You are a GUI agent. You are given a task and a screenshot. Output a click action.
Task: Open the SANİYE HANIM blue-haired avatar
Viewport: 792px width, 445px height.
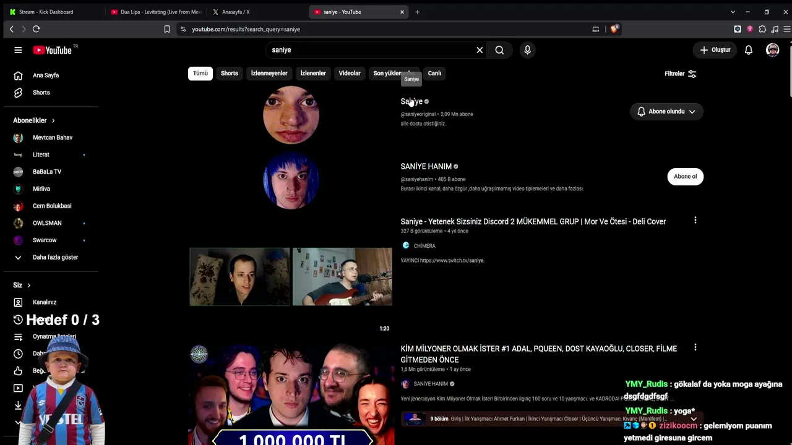point(291,180)
